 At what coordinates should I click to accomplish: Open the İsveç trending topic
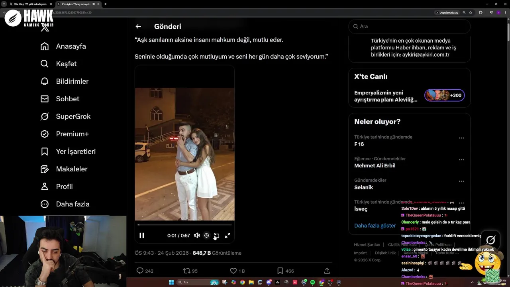pyautogui.click(x=361, y=209)
